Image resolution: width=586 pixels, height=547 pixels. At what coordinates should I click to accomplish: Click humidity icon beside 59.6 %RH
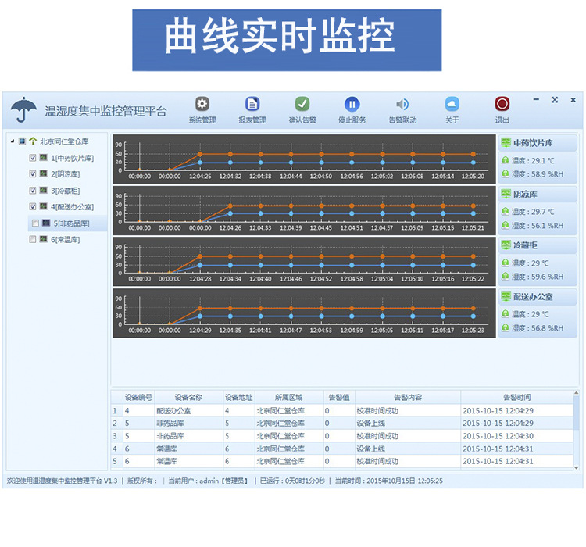506,277
